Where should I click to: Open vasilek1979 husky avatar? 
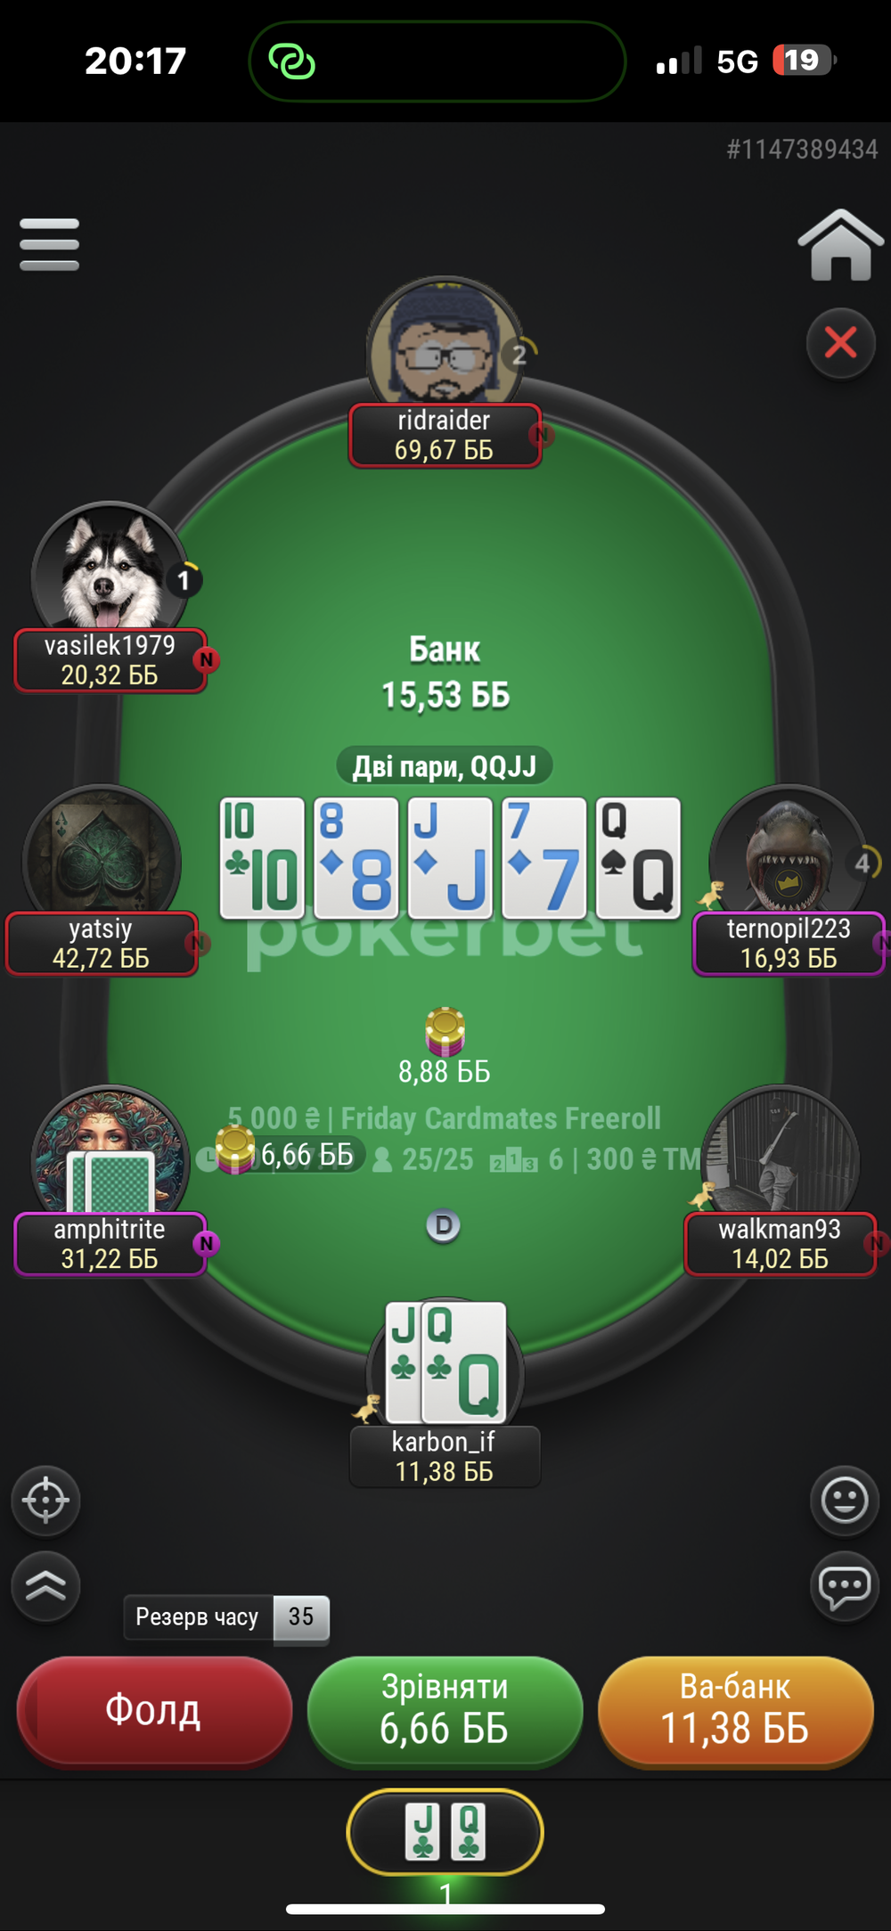point(109,567)
